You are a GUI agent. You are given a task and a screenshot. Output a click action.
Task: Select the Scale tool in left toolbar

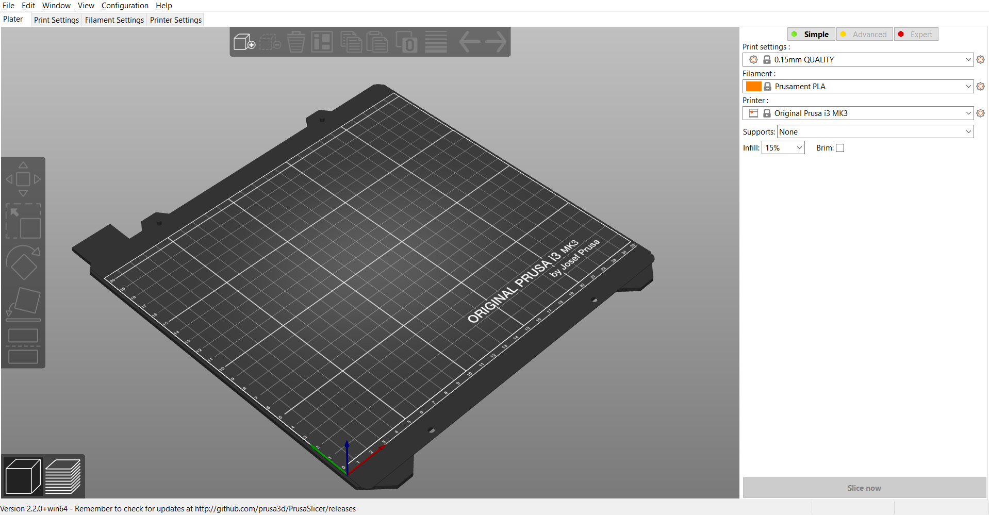tap(23, 221)
